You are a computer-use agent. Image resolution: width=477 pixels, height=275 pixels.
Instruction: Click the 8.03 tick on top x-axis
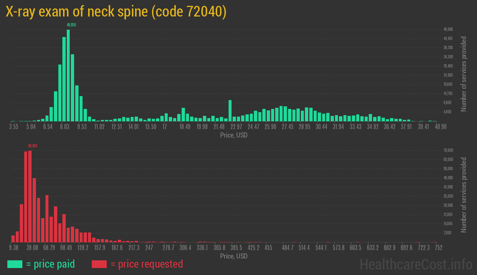pos(65,127)
